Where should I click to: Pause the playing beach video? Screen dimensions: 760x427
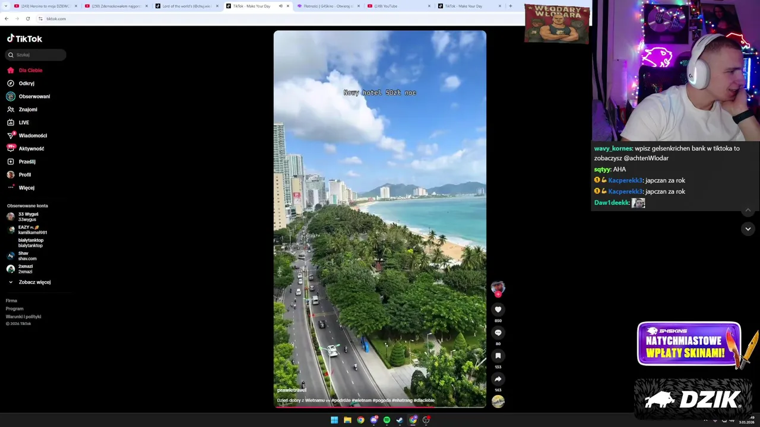click(380, 219)
